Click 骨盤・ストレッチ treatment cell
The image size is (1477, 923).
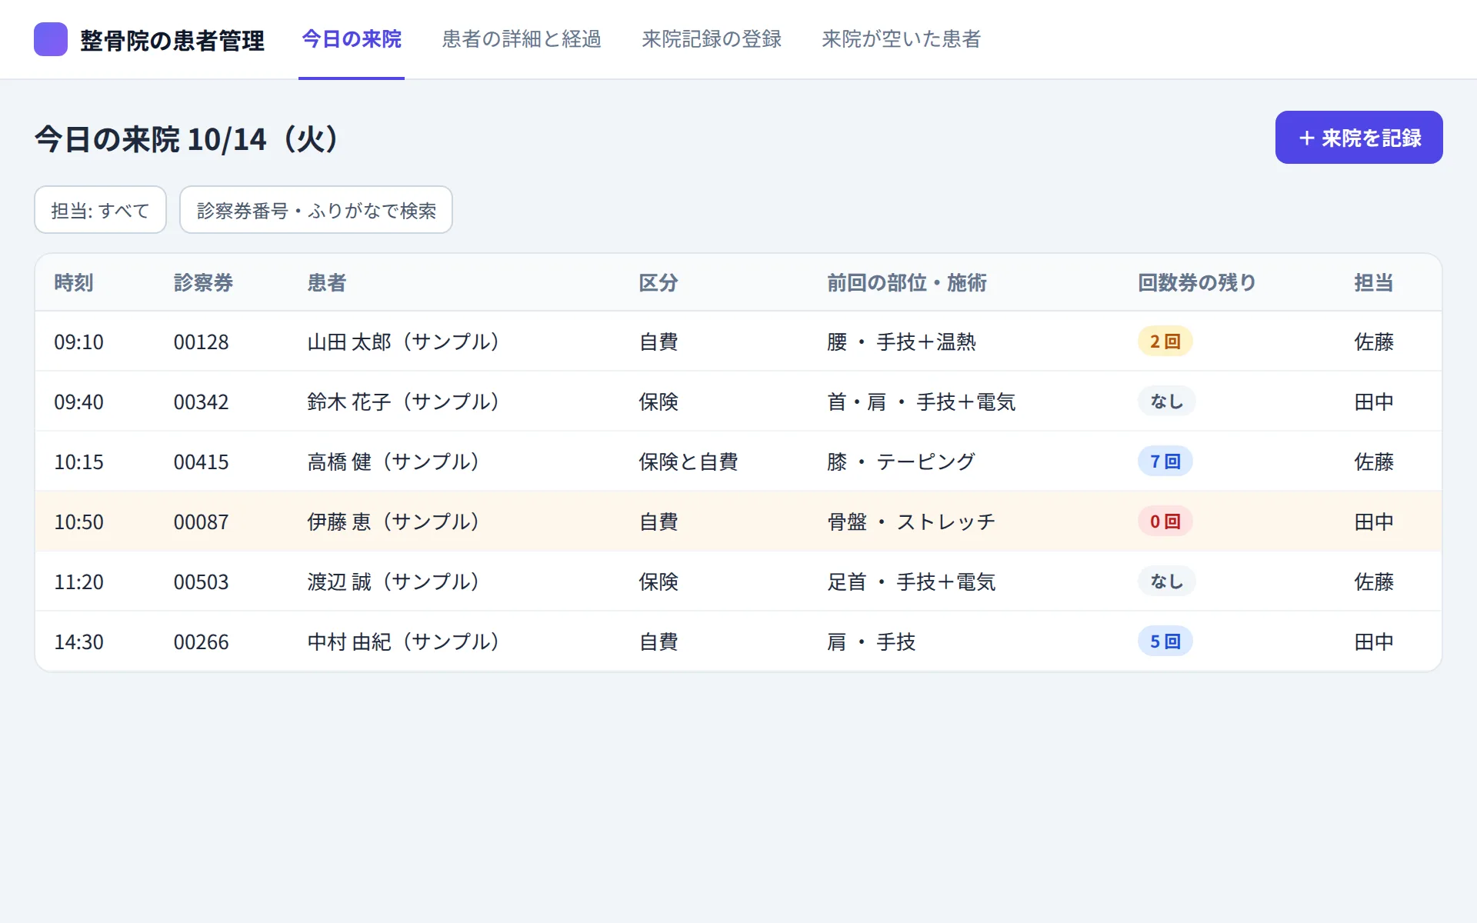coord(912,521)
